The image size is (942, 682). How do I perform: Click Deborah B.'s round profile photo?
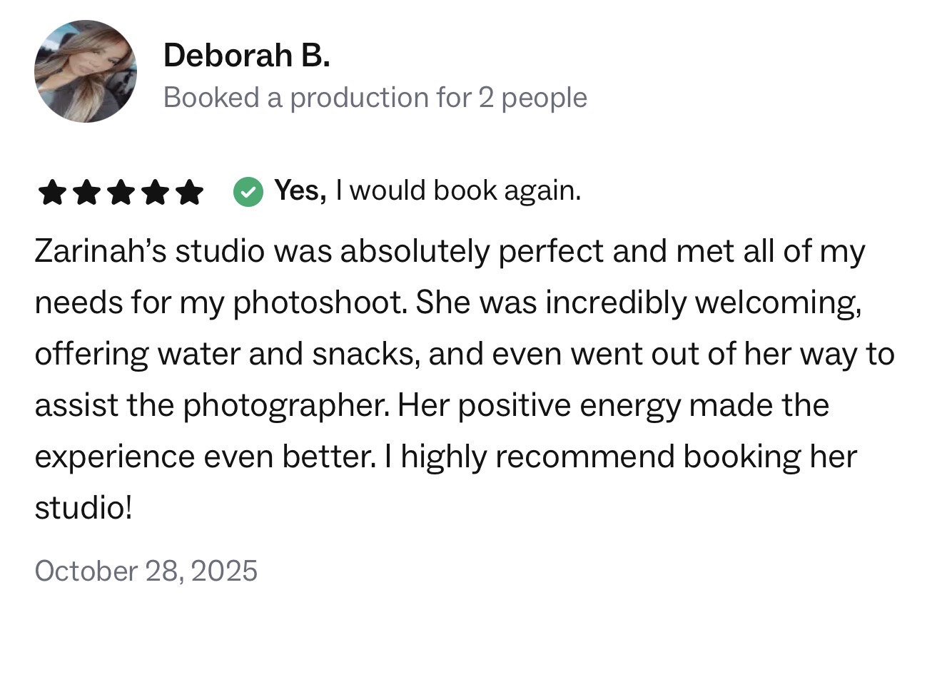(x=86, y=71)
